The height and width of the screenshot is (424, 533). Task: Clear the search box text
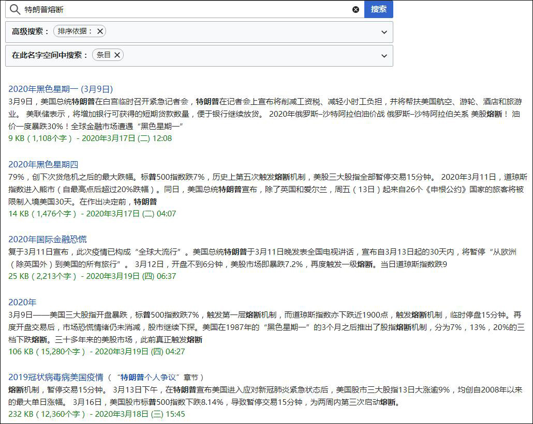(x=356, y=9)
